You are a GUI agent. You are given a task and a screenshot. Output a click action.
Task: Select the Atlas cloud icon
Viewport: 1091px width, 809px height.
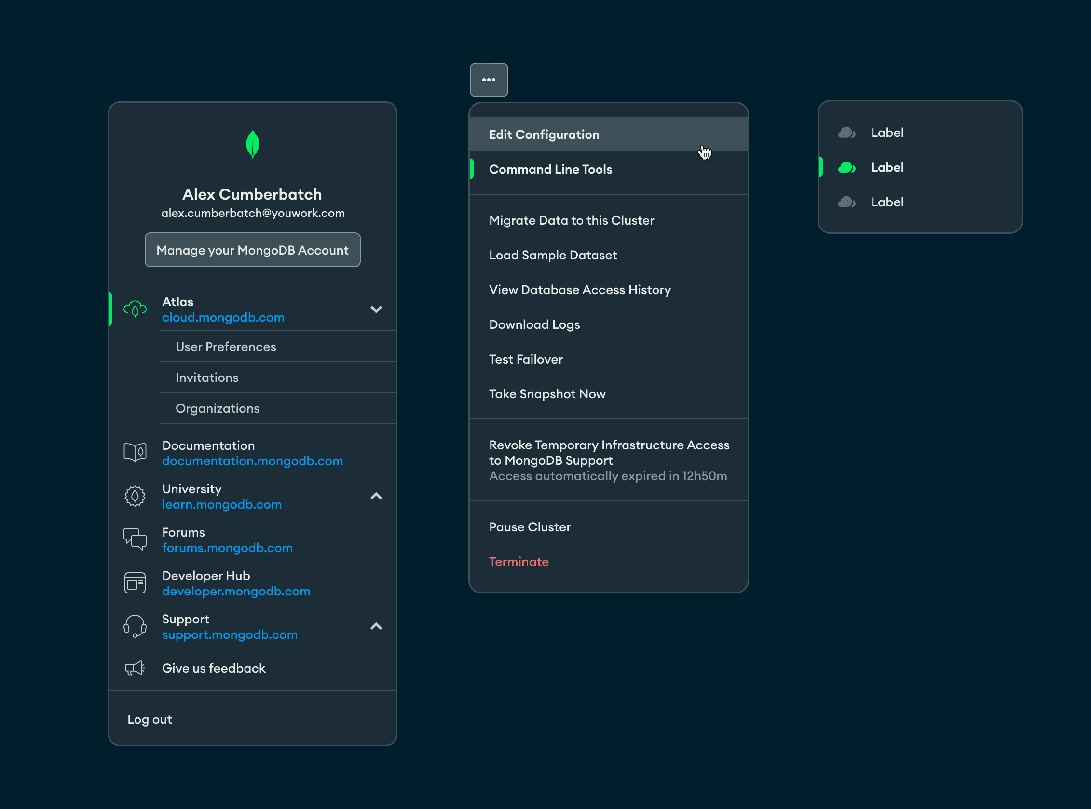pyautogui.click(x=135, y=309)
